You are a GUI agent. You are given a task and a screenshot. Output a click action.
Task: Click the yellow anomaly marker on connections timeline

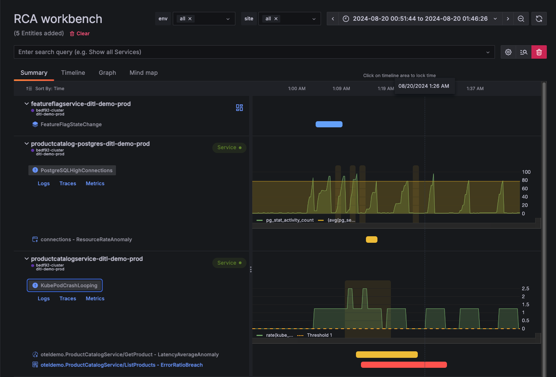pos(371,239)
